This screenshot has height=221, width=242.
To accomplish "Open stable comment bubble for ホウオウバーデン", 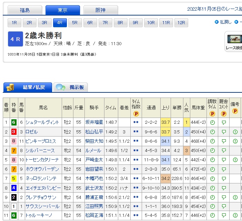I will point(223,169).
